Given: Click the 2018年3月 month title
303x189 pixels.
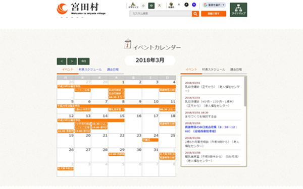Looking at the screenshot, I should (x=150, y=60).
